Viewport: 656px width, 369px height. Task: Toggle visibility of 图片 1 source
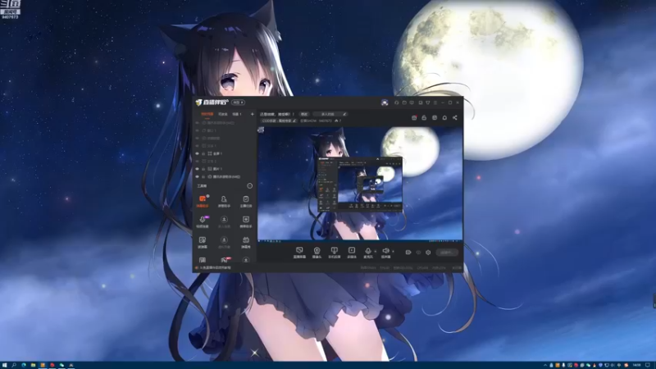click(197, 169)
